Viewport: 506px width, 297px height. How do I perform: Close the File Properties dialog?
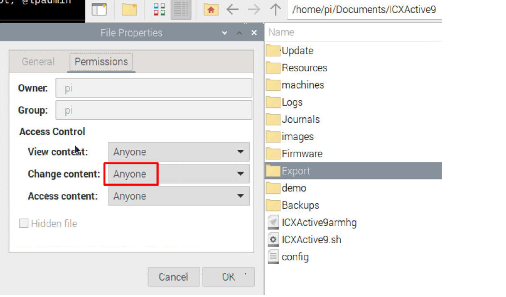254,33
